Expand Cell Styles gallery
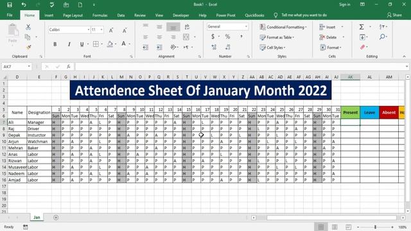The width and height of the screenshot is (411, 231). pos(272,47)
